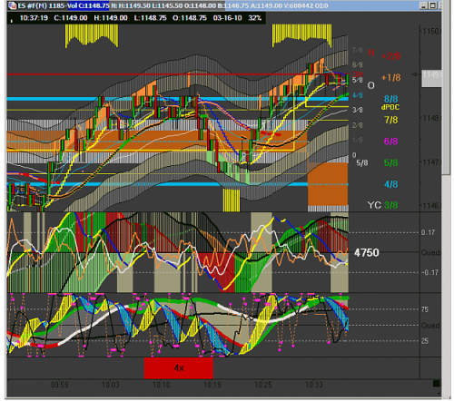Click the current price arrow on price axis

click(x=416, y=74)
